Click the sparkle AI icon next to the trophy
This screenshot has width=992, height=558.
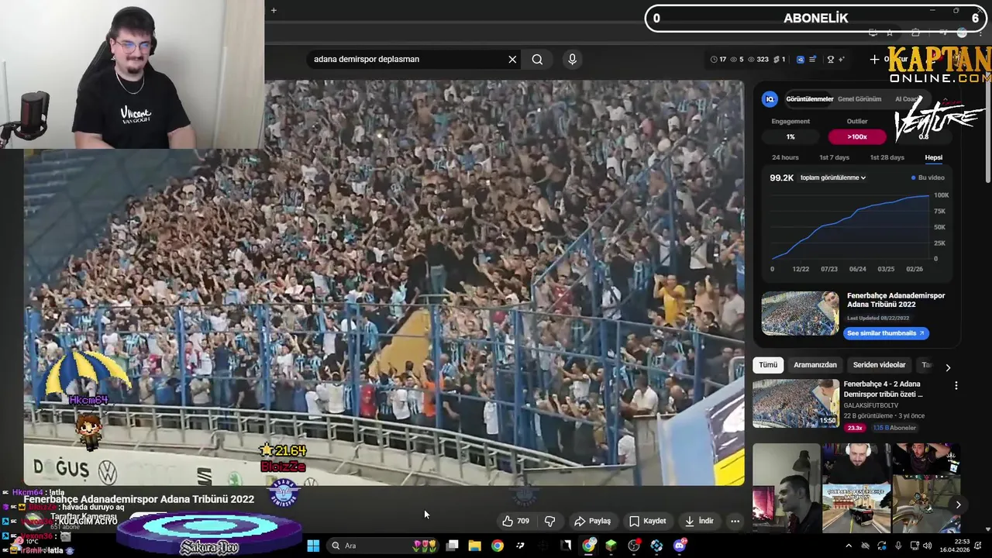pyautogui.click(x=841, y=59)
